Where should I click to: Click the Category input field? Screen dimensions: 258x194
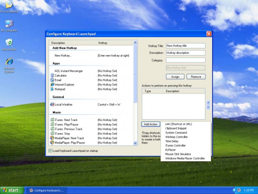coord(186,60)
